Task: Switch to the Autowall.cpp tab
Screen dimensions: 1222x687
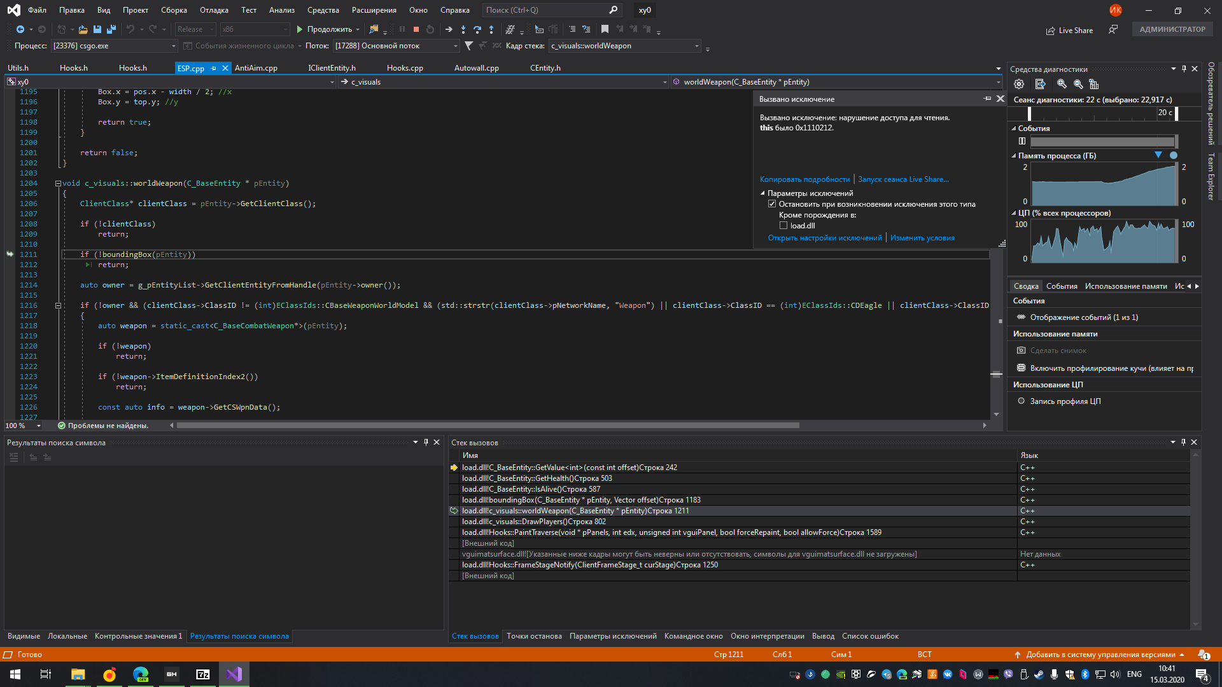Action: click(x=476, y=68)
